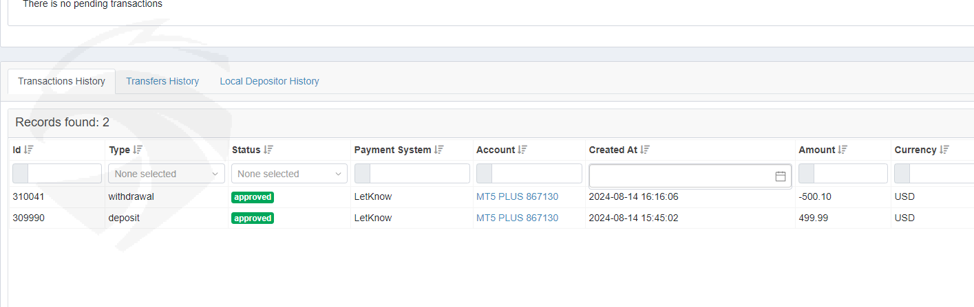Click the Account filter text box
The height and width of the screenshot is (307, 974).
click(x=536, y=174)
